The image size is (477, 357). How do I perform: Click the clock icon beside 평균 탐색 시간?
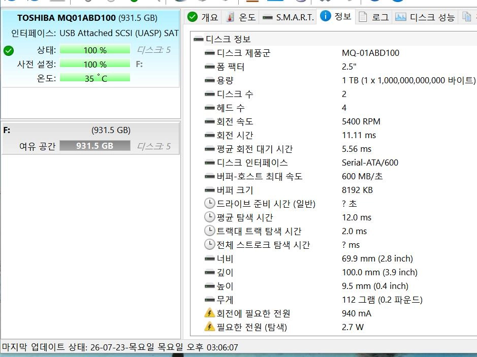coord(209,217)
